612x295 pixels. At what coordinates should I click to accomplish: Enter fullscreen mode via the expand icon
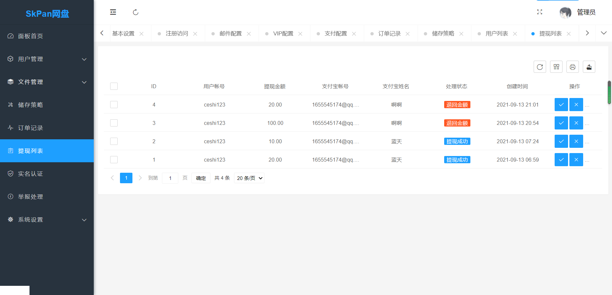click(540, 12)
